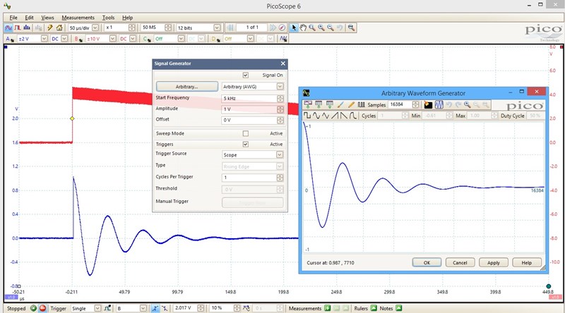The image size is (565, 313).
Task: Open the Help menu
Action: pos(127,17)
